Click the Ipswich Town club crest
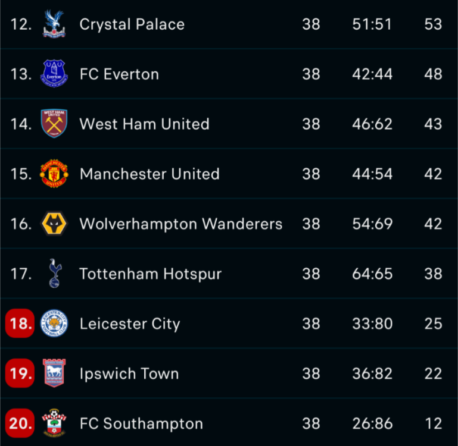The image size is (458, 446). (54, 373)
